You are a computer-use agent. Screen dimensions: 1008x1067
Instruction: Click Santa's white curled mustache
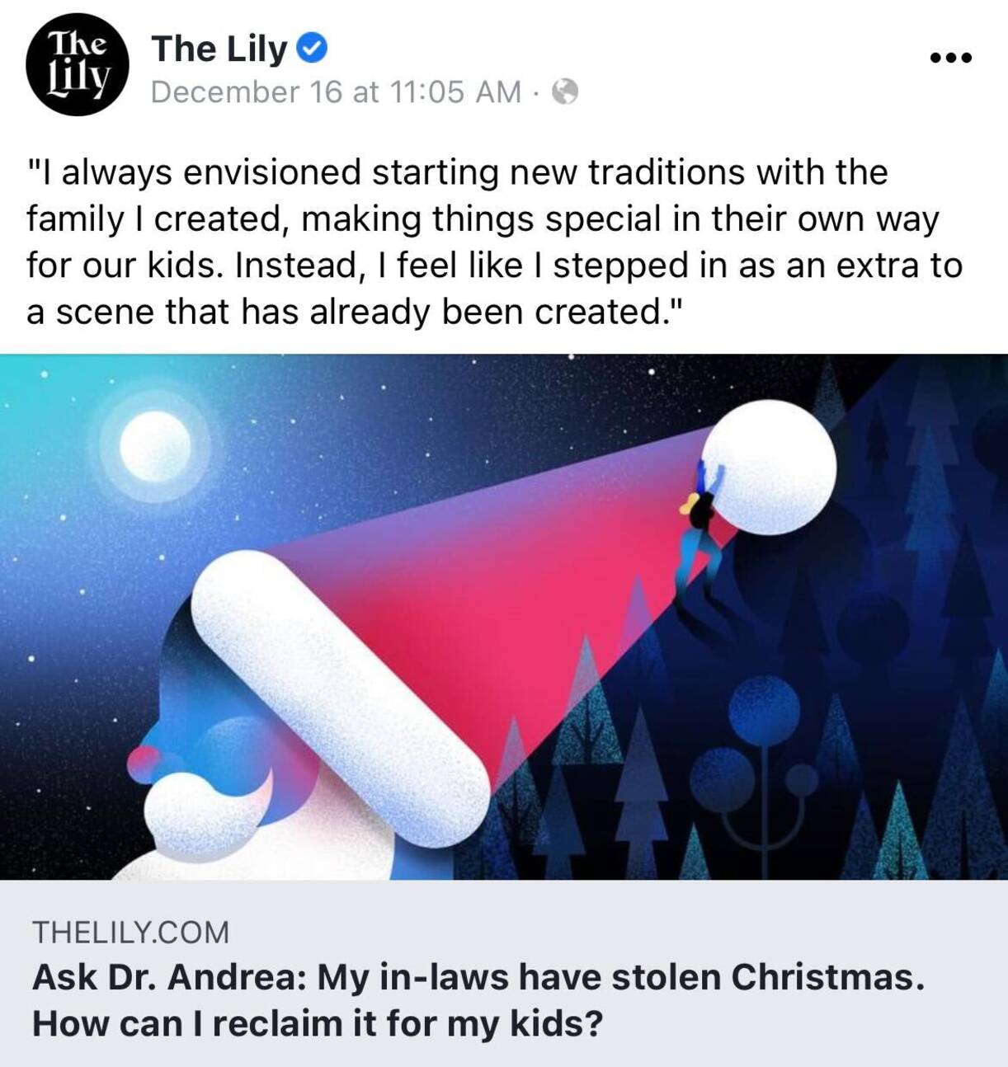click(x=206, y=800)
